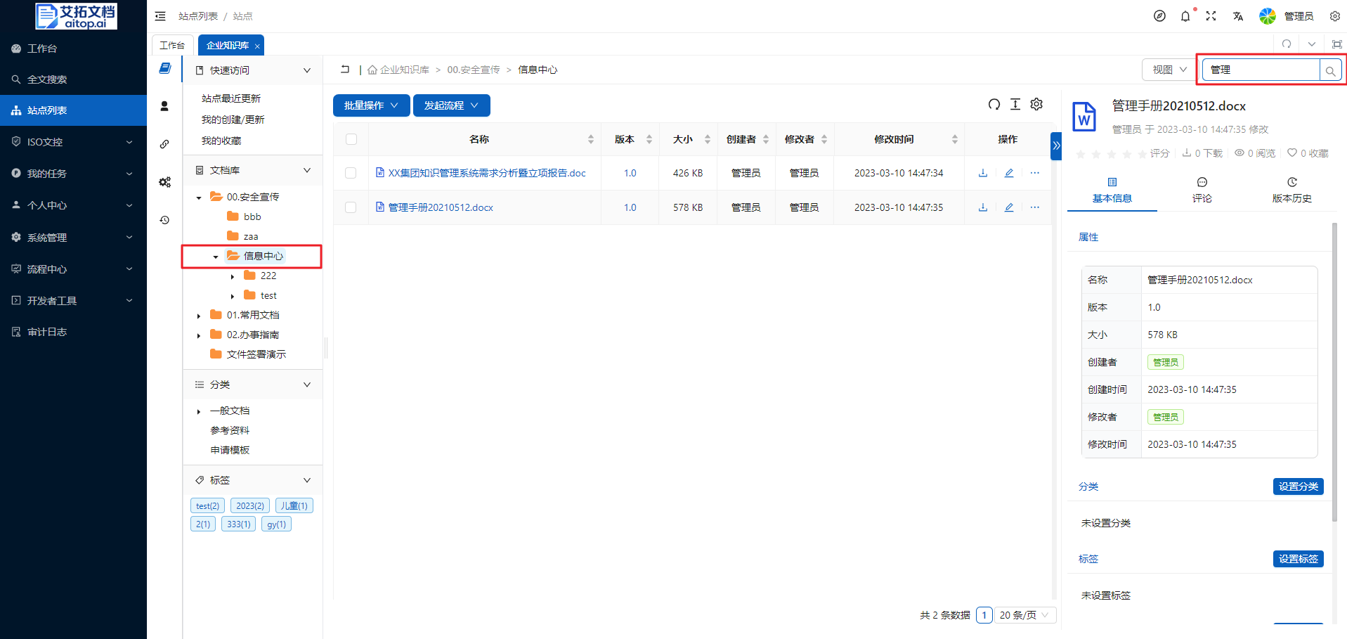
Task: Click the 设置分类 button
Action: click(x=1298, y=486)
